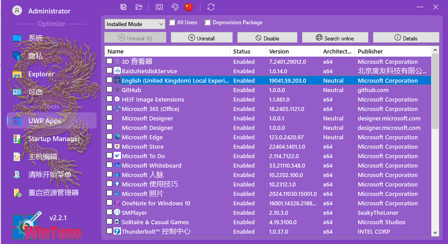
Task: Check the English (United Kingdom) row checkbox
Action: [x=110, y=80]
